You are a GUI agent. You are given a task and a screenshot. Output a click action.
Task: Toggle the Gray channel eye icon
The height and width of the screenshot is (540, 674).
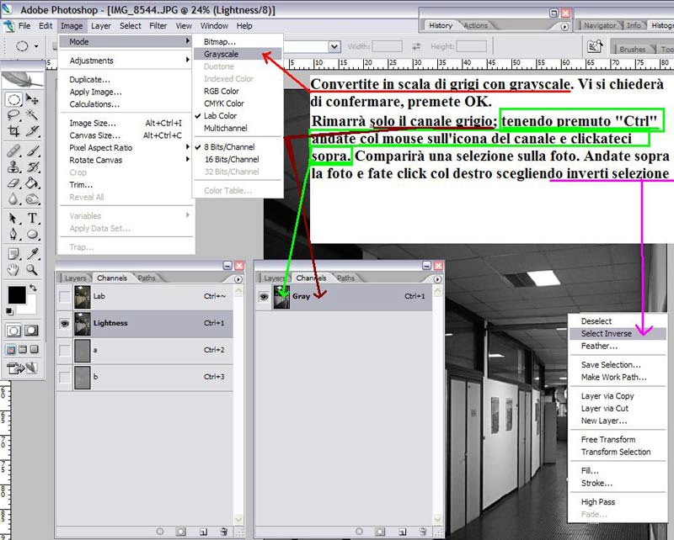tap(264, 296)
